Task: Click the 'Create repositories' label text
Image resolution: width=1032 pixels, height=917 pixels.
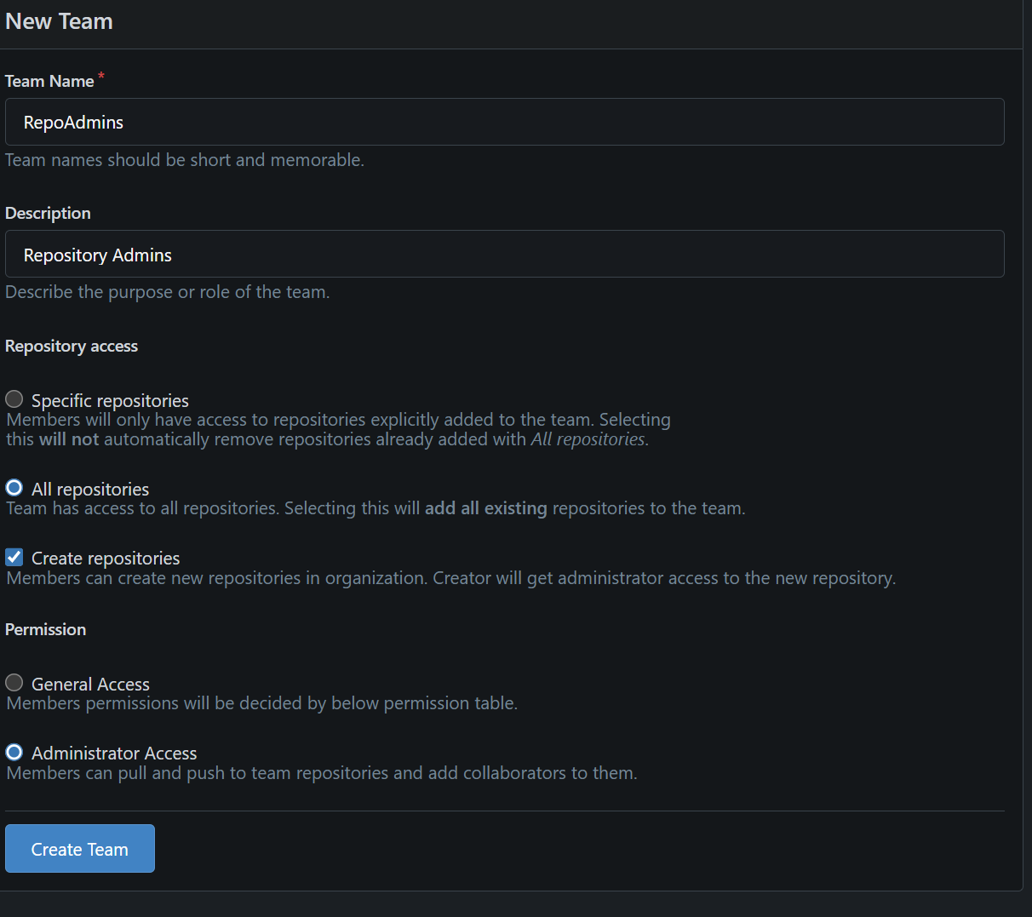Action: click(x=106, y=559)
